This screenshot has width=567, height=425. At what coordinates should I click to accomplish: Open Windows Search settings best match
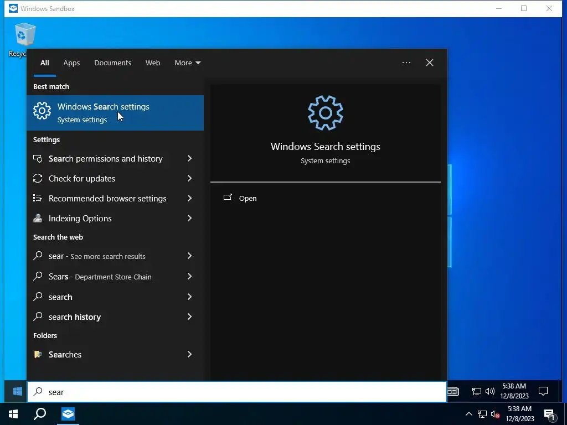(115, 113)
